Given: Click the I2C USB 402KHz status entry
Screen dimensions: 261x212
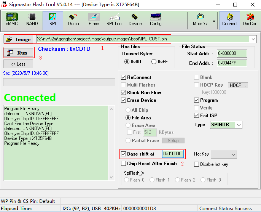Looking at the screenshot, I should [91, 208].
